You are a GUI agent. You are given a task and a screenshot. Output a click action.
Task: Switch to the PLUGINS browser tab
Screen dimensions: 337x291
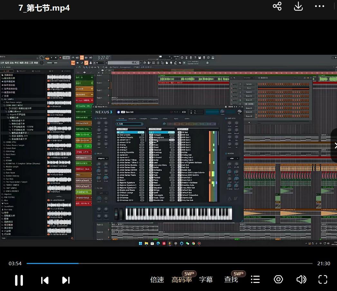[36, 71]
